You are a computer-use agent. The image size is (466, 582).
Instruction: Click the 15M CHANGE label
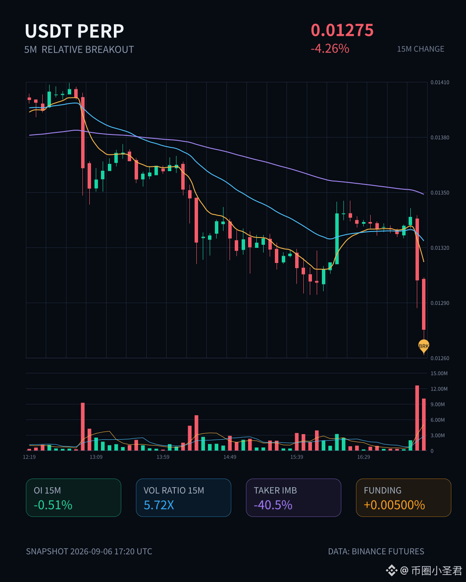(x=421, y=49)
